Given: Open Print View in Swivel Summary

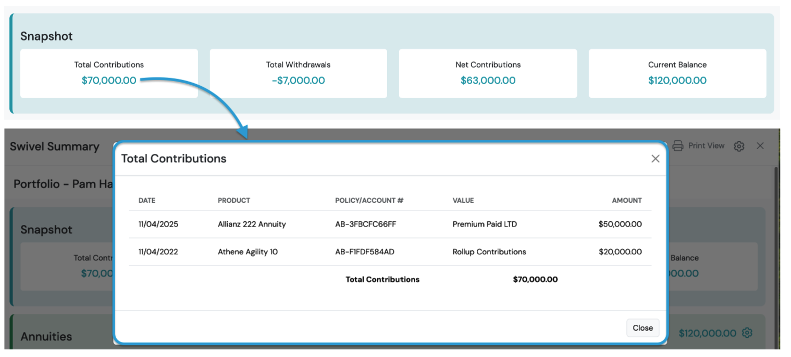Looking at the screenshot, I should [x=706, y=146].
